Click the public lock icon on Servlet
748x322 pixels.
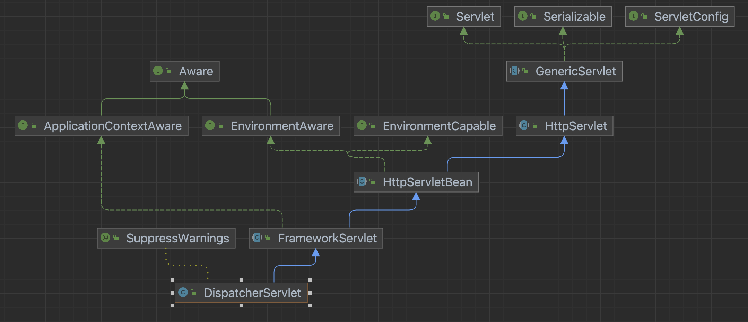tap(446, 16)
